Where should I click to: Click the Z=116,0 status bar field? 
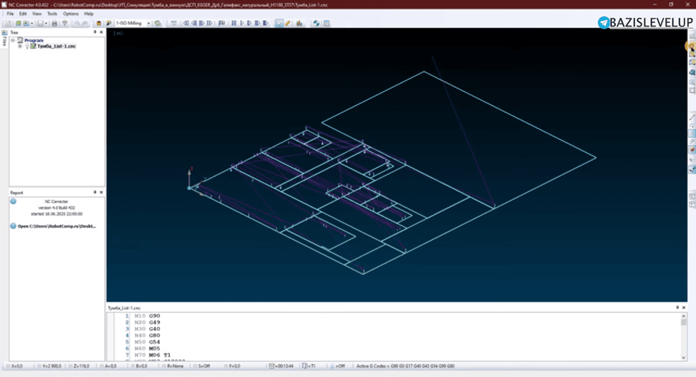coord(79,366)
